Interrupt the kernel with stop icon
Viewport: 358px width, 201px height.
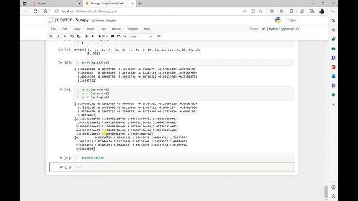(112, 36)
